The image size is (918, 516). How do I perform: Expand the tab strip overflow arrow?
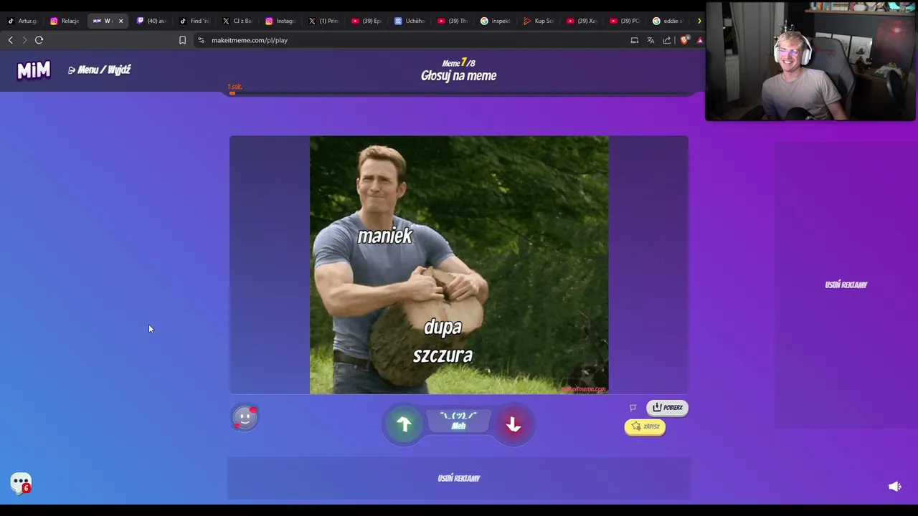point(699,21)
